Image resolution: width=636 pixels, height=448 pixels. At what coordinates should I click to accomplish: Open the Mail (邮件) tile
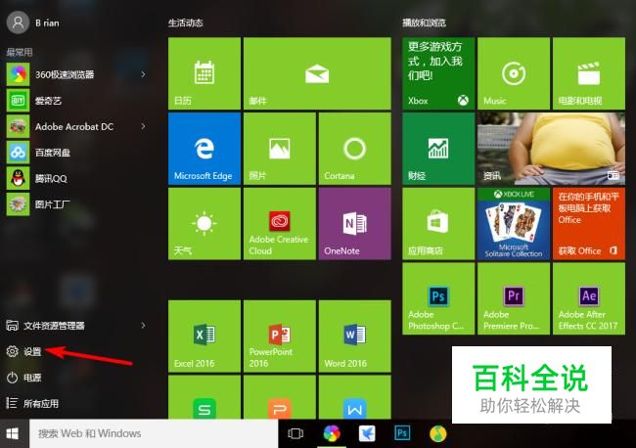[317, 73]
